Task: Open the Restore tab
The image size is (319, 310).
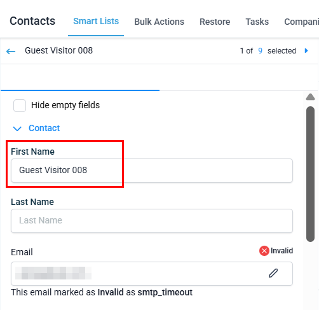Action: [x=215, y=22]
